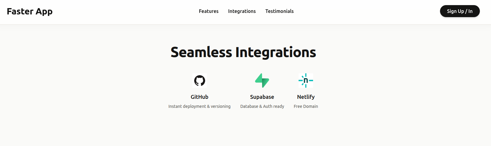Click the Netlify logo icon
The height and width of the screenshot is (146, 491).
[x=306, y=81]
